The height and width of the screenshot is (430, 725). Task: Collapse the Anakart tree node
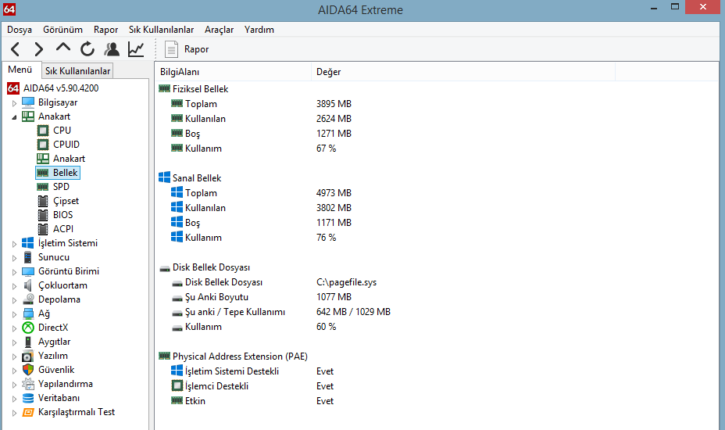14,117
